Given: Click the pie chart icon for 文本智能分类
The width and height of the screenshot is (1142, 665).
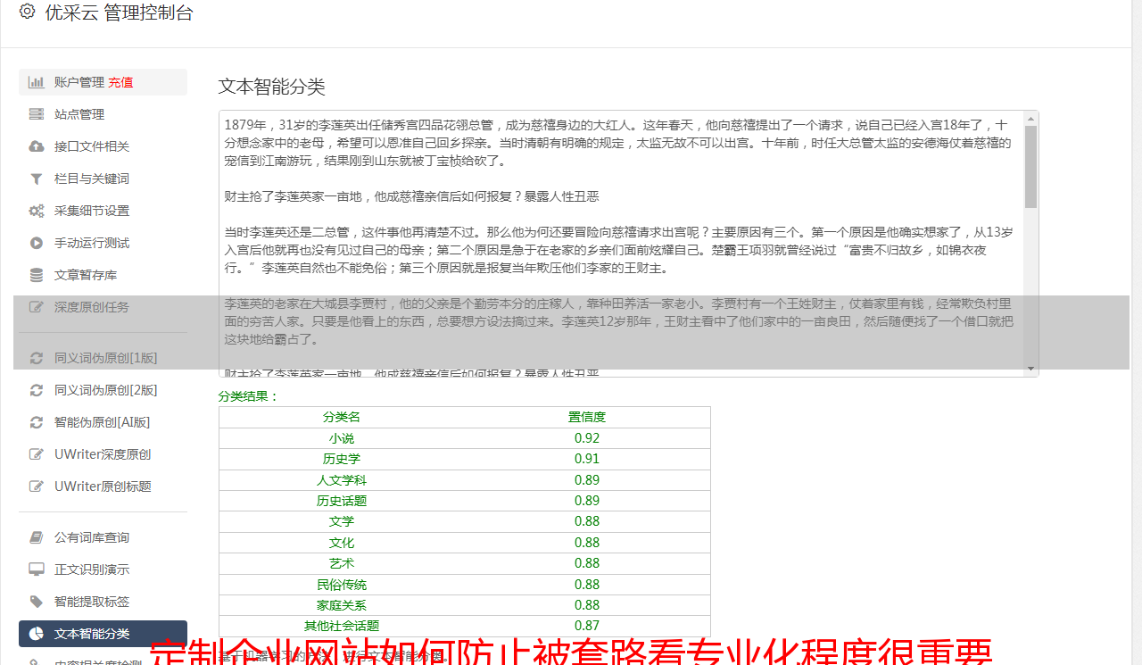Looking at the screenshot, I should coord(37,634).
